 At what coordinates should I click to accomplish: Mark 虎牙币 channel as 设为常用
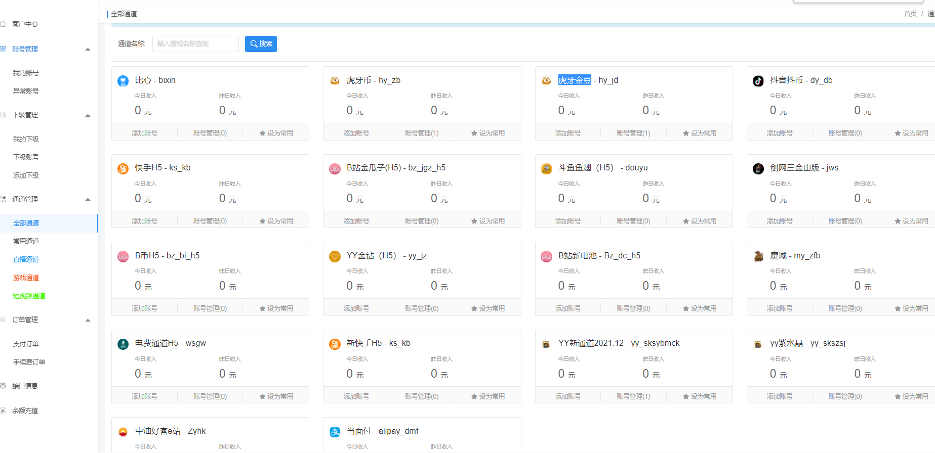487,133
